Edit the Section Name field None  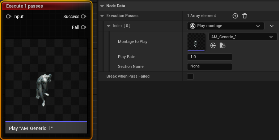210,66
